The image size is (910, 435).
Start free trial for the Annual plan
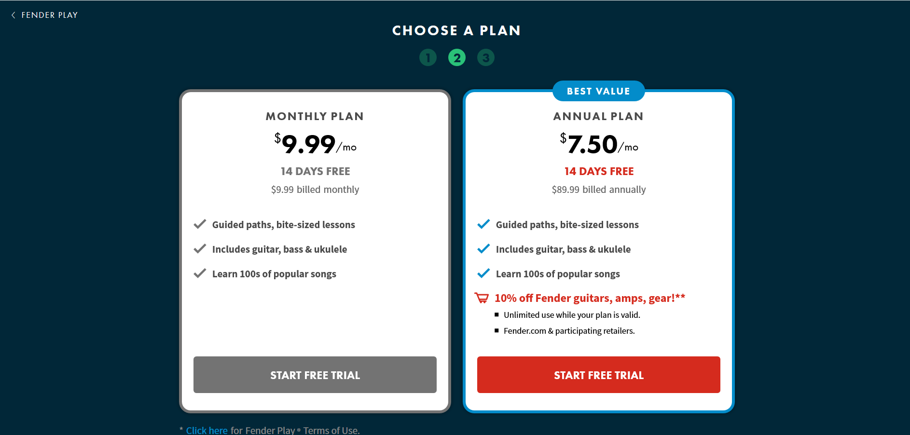(599, 375)
